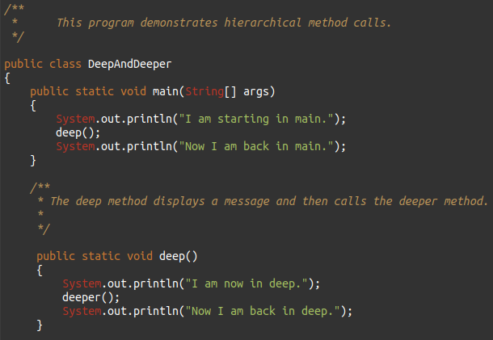The width and height of the screenshot is (493, 340).
Task: Click the comment describing the deep method
Action: click(x=269, y=201)
